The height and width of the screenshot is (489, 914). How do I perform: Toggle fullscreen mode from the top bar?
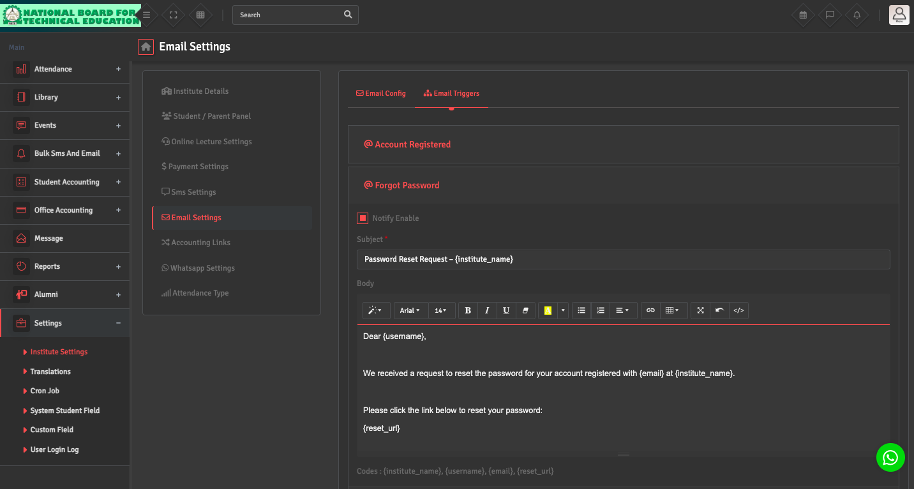tap(173, 15)
